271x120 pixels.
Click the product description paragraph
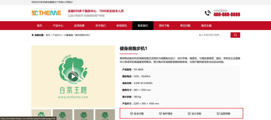click(x=180, y=60)
